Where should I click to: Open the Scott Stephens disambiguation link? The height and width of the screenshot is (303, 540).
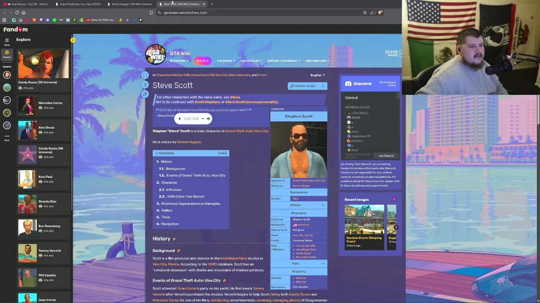pos(207,102)
